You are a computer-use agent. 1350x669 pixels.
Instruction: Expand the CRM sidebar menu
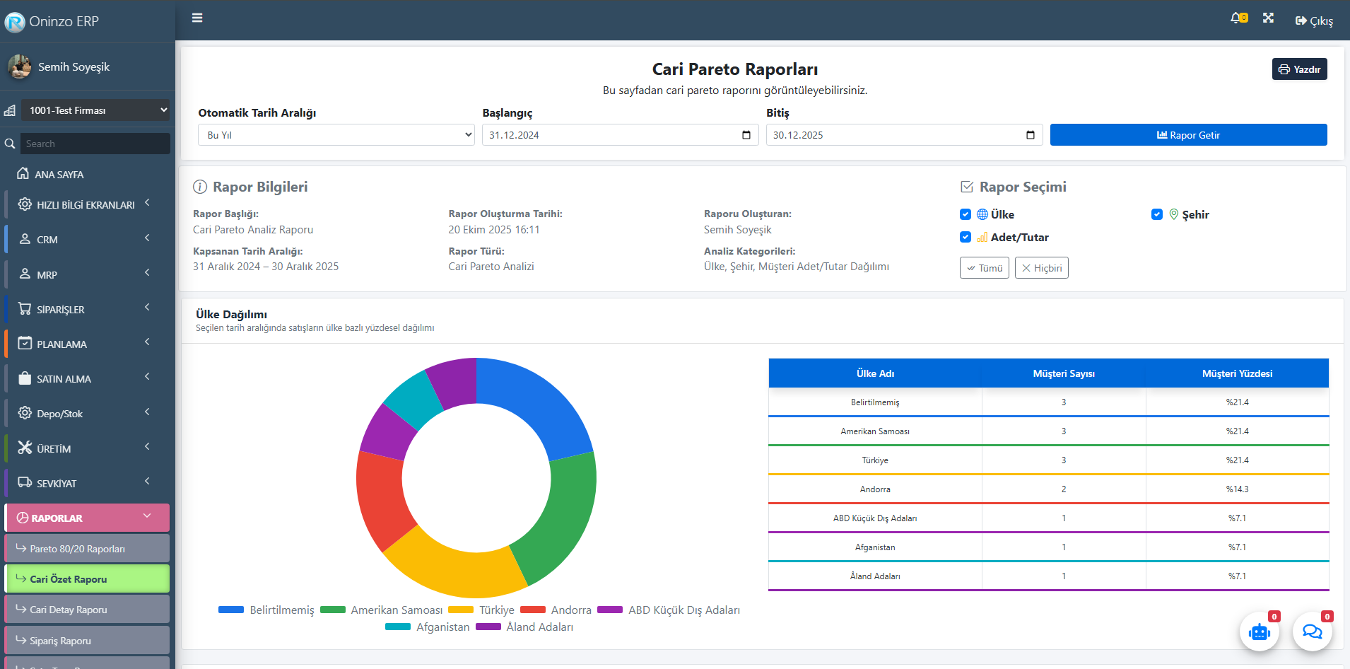click(x=86, y=239)
